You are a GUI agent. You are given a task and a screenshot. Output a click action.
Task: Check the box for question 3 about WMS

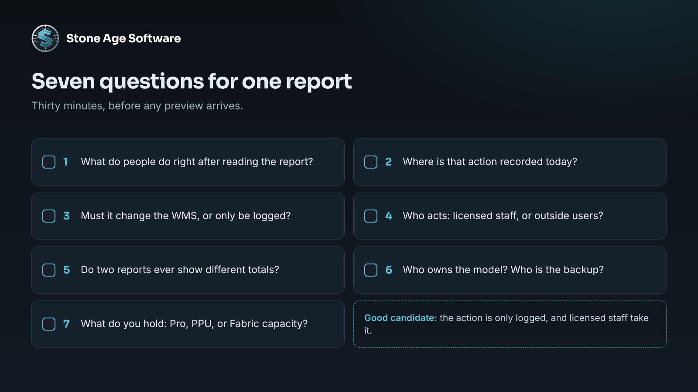[x=49, y=216]
